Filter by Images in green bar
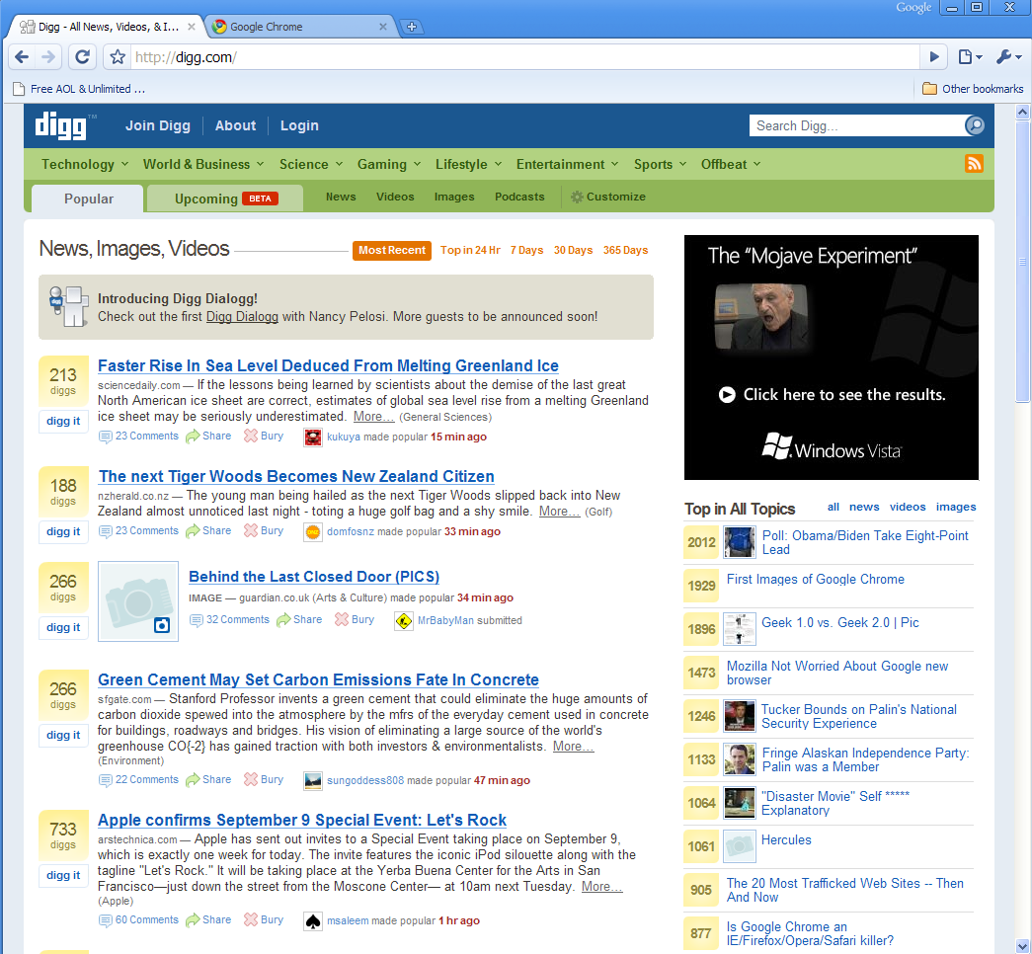Screen dimensions: 1032x954 (454, 197)
